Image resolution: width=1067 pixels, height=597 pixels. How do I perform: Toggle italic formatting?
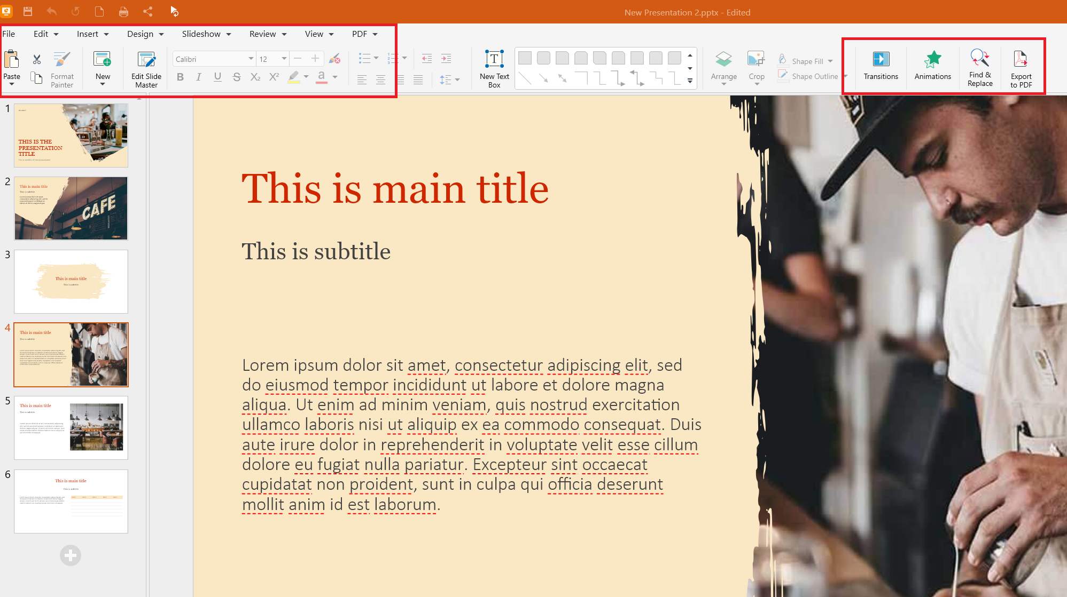pyautogui.click(x=198, y=77)
